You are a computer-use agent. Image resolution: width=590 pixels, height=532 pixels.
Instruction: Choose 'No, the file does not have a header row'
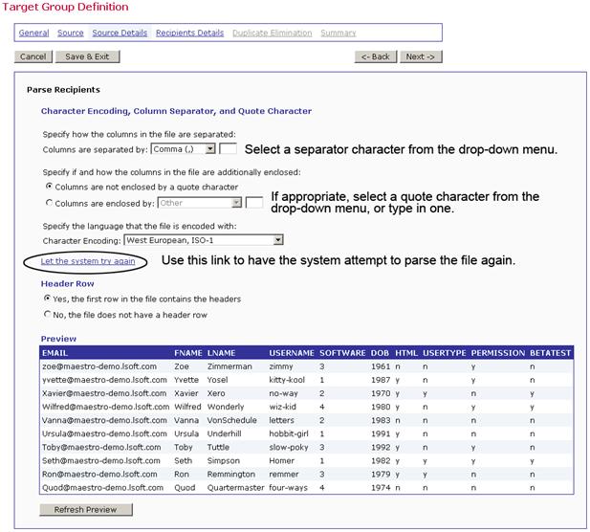[47, 314]
